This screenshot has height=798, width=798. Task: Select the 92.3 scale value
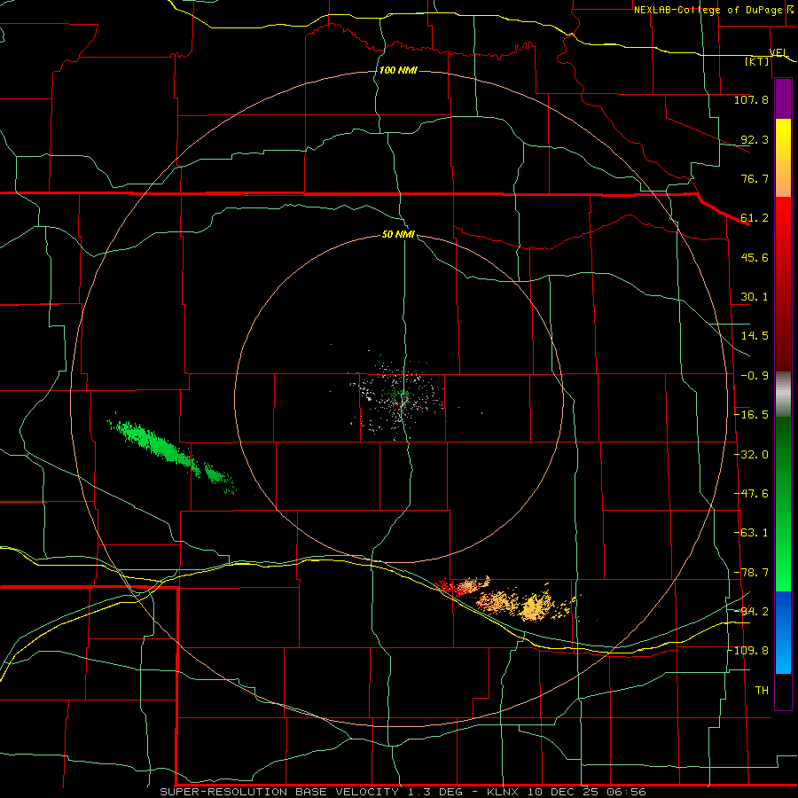755,139
